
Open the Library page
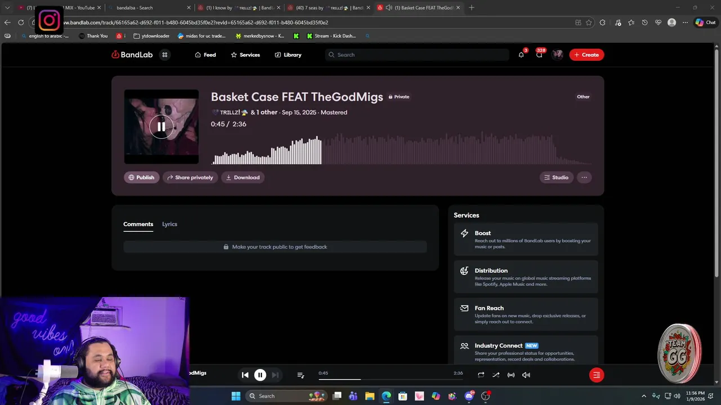pyautogui.click(x=288, y=55)
